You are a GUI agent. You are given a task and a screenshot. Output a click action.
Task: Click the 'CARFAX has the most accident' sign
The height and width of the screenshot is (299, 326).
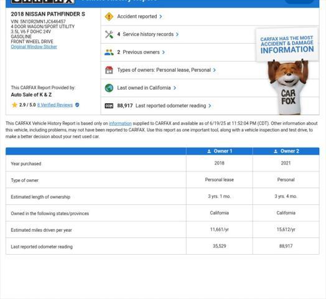(x=287, y=45)
